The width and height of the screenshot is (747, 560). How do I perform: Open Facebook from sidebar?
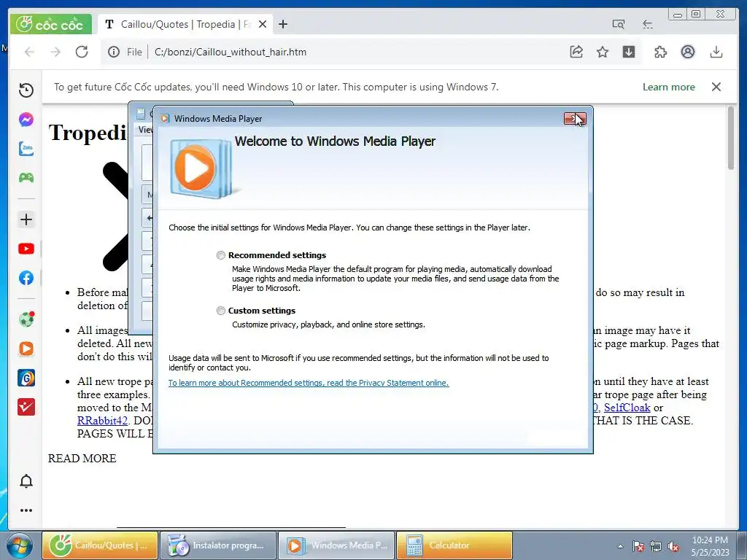coord(26,278)
